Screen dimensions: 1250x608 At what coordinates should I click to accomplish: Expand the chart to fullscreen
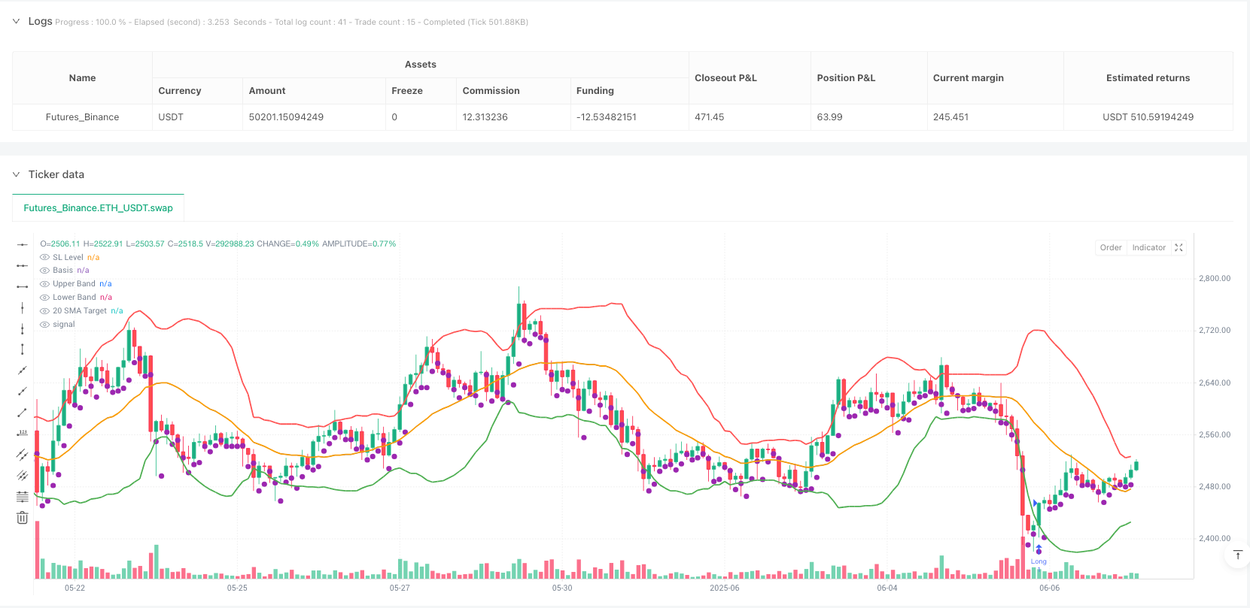(x=1179, y=247)
